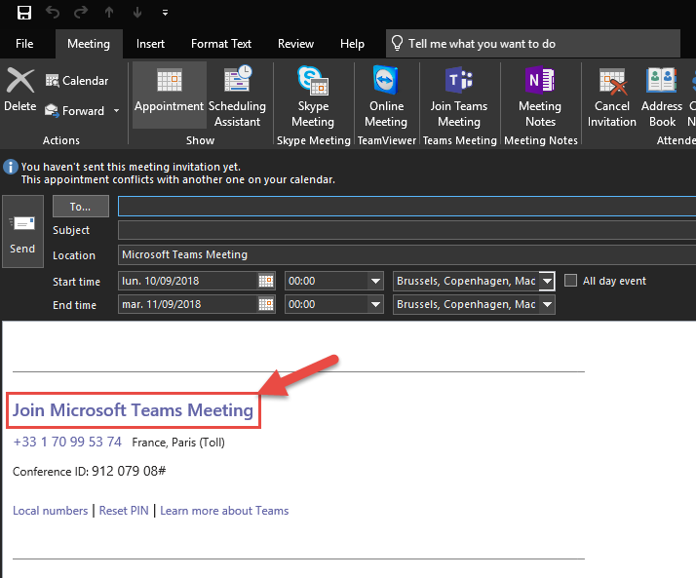Click Join Teams Meeting button
Screen dimensions: 696x578
point(459,96)
